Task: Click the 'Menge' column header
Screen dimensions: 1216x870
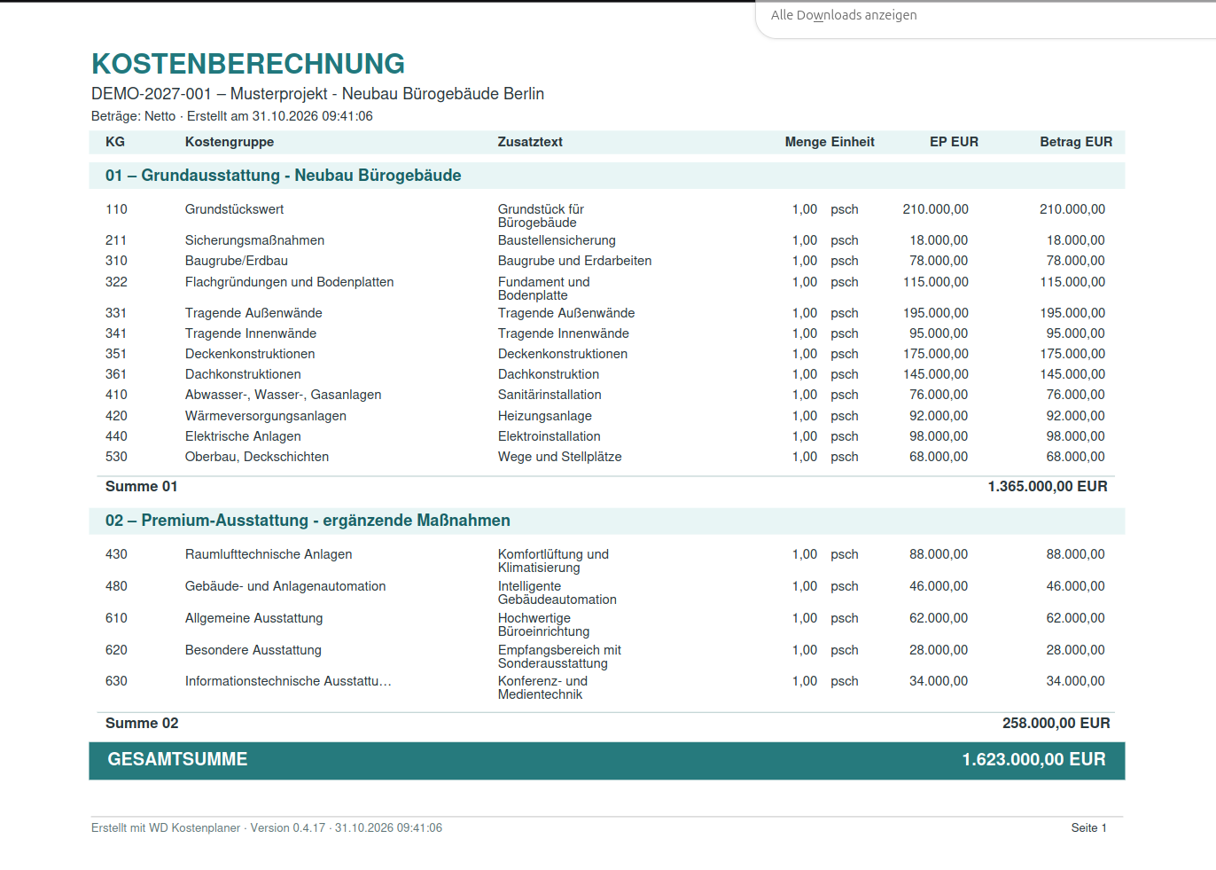Action: pyautogui.click(x=806, y=142)
